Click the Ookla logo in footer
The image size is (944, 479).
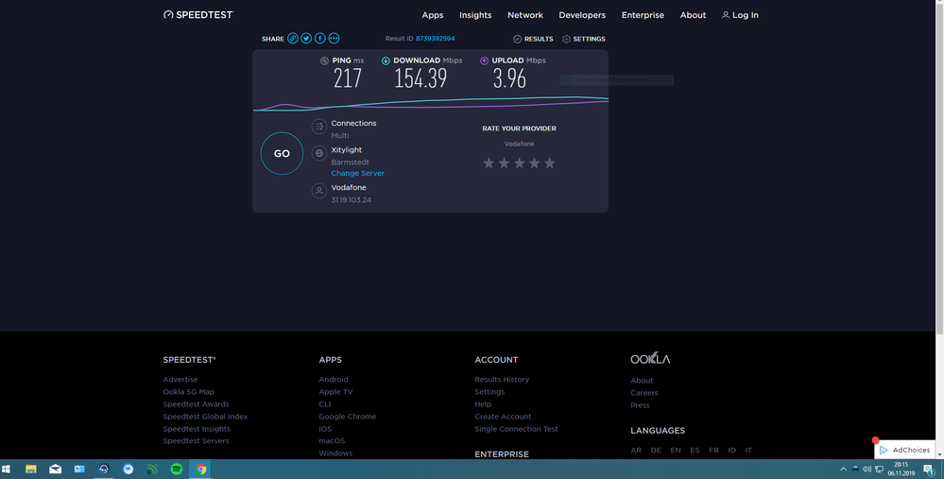tap(650, 358)
